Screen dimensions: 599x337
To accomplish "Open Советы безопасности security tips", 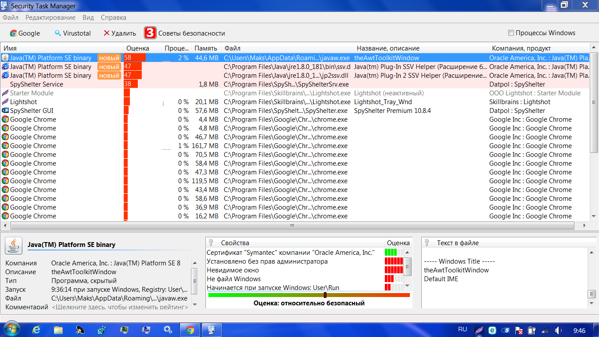I will pyautogui.click(x=191, y=33).
